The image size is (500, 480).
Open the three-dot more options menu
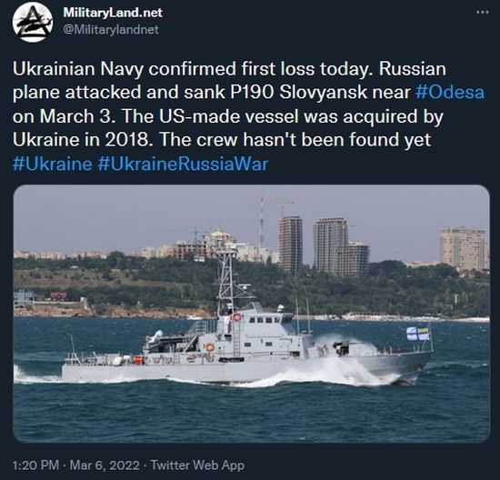point(483,13)
